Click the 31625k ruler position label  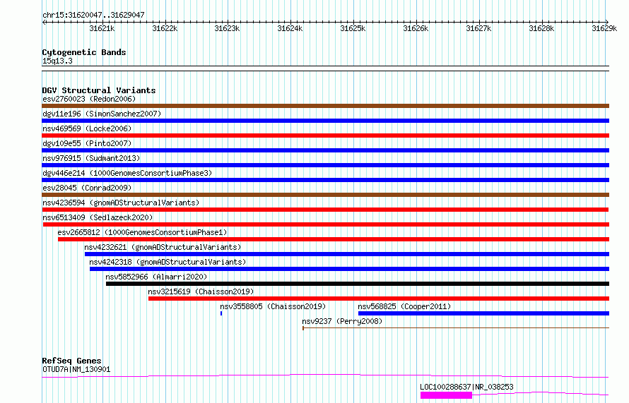[353, 28]
